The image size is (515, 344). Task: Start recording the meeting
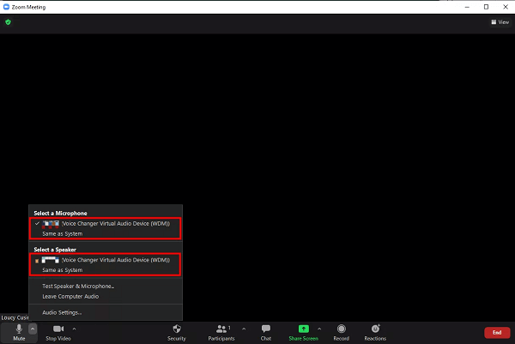(x=341, y=331)
